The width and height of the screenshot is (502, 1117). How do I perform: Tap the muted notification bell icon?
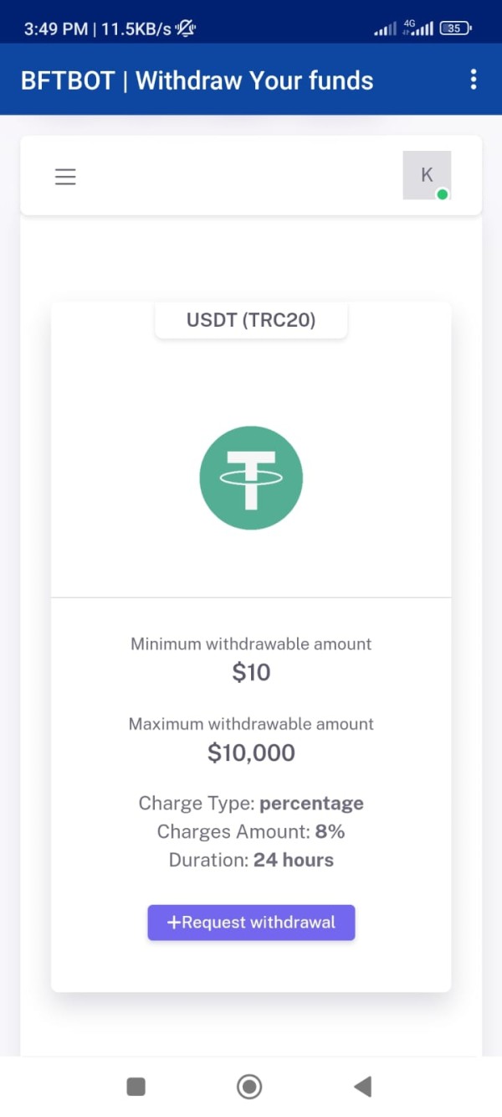click(185, 28)
